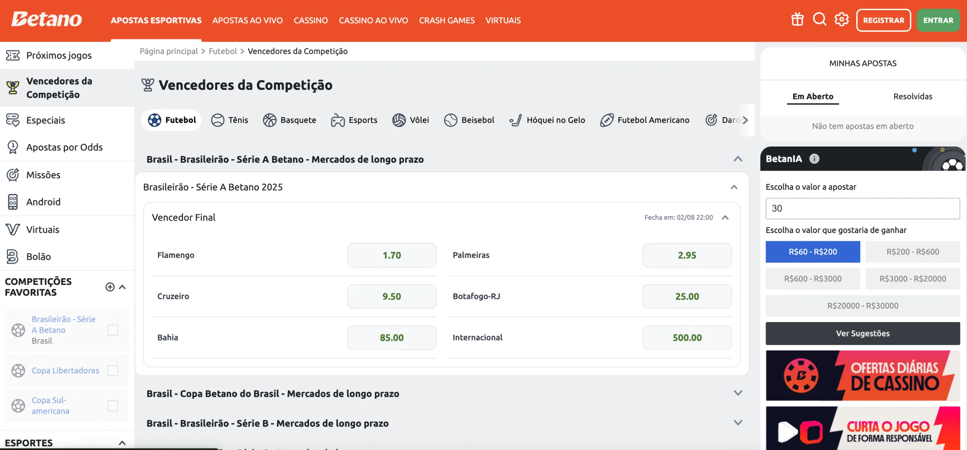
Task: Open the Ofertas Diárias de Cassino banner
Action: 863,375
